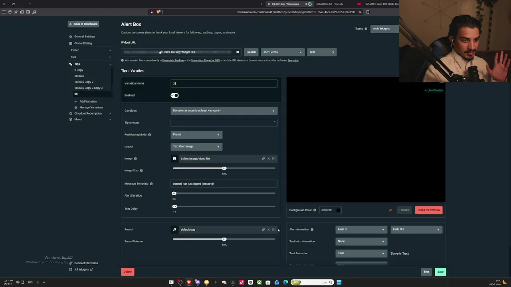
Task: Click the General Settings gear icon
Action: coord(71,37)
